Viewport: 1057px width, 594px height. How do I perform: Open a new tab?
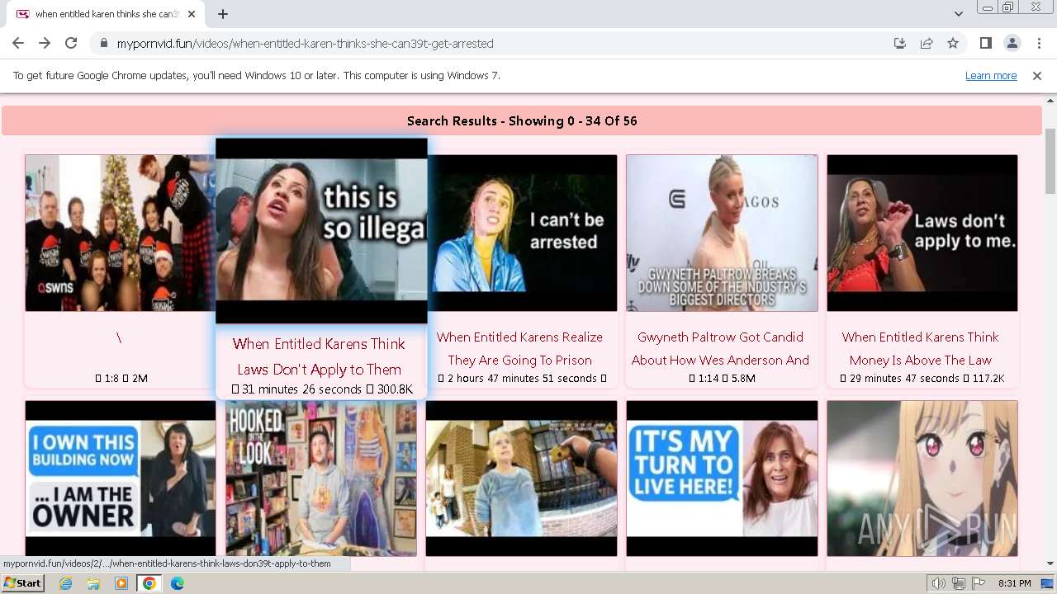click(x=223, y=14)
